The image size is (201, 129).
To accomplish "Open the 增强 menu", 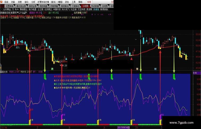I will (x=60, y=2).
